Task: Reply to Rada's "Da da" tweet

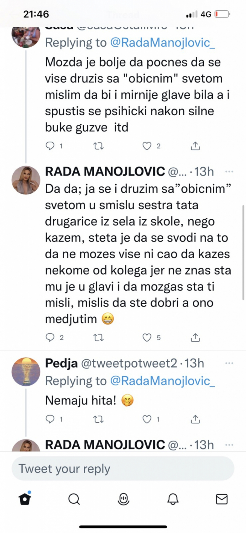Action: 50,337
